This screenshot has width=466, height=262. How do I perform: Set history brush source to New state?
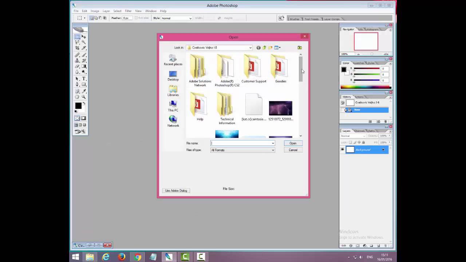click(343, 110)
